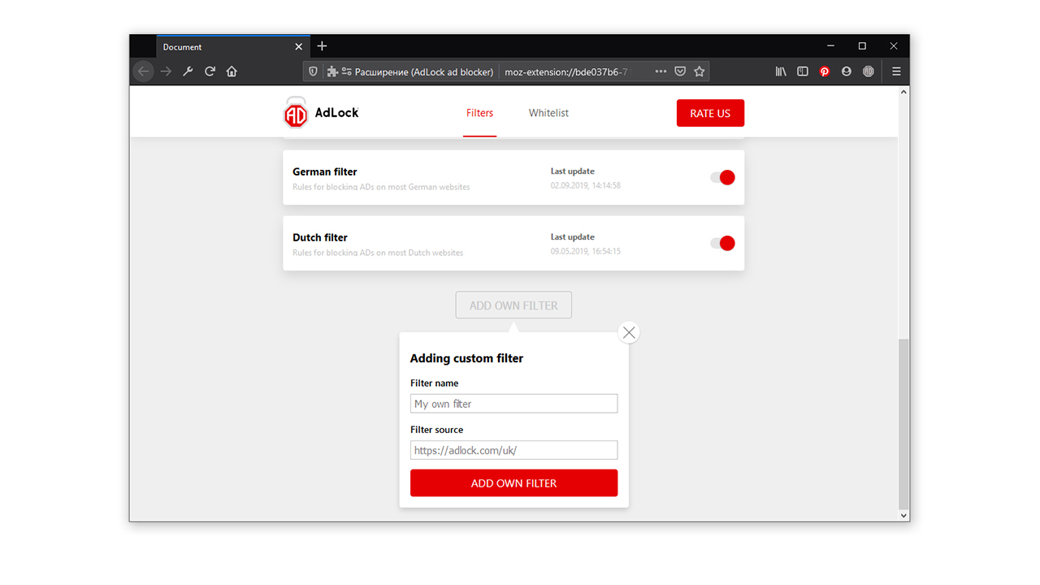Click the AdLock logo

(x=321, y=113)
